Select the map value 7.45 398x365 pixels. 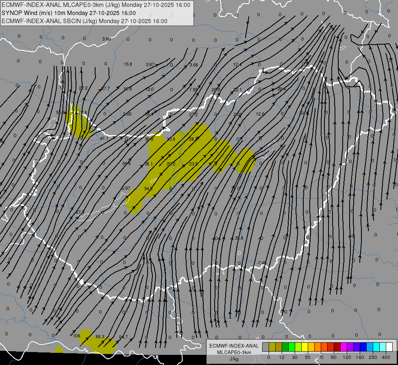[262, 263]
